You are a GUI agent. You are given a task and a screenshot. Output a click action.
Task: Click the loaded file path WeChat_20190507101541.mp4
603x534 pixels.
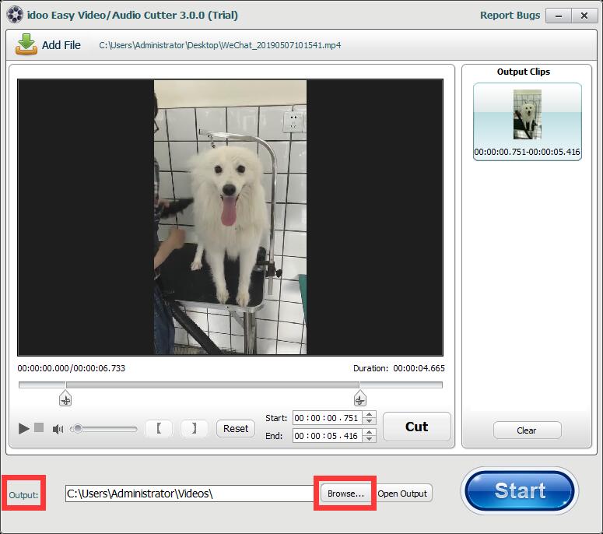click(220, 45)
